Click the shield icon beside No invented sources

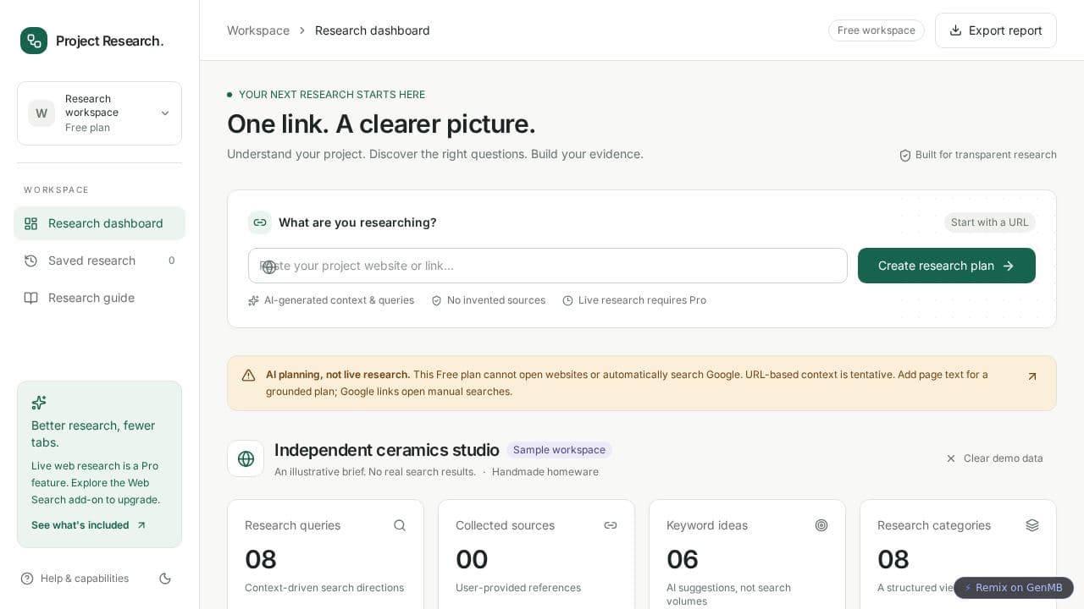(x=436, y=300)
